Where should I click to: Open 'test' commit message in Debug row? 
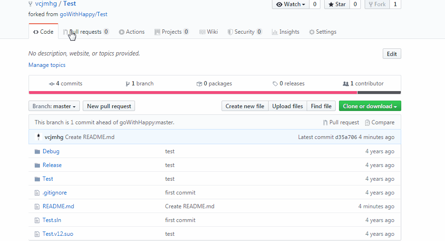[x=170, y=151]
